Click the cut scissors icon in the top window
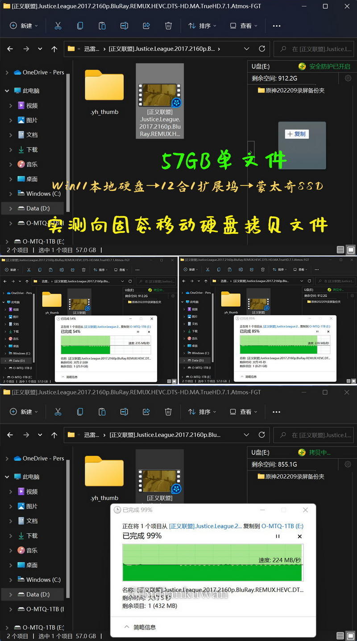 pyautogui.click(x=58, y=26)
